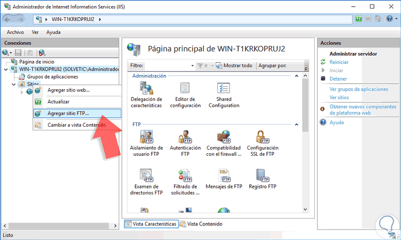Click the features list scroll up arrow
The height and width of the screenshot is (240, 401).
coord(305,76)
